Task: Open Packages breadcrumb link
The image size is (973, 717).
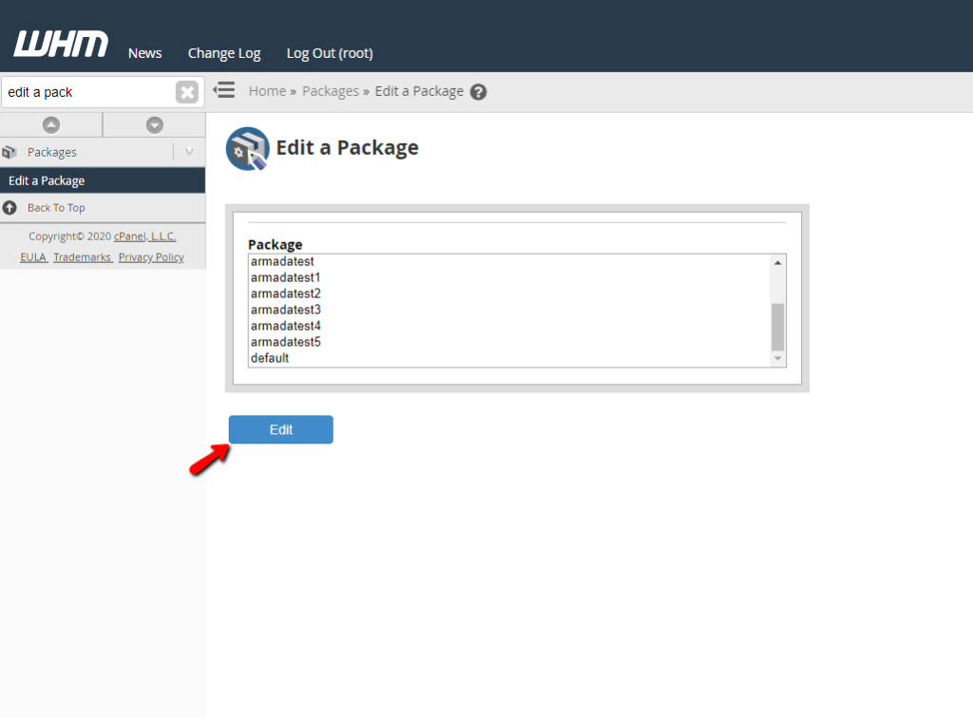Action: click(330, 91)
